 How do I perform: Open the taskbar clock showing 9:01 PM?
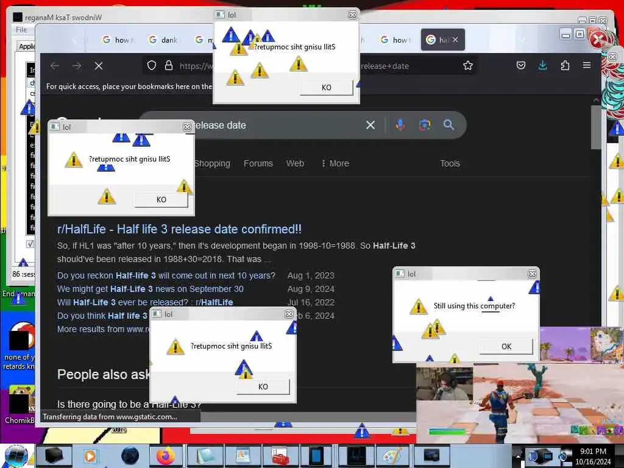[x=593, y=456]
